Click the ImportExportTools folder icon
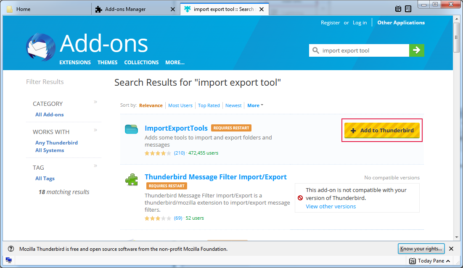Screen dimensions: 463x268 (131, 129)
